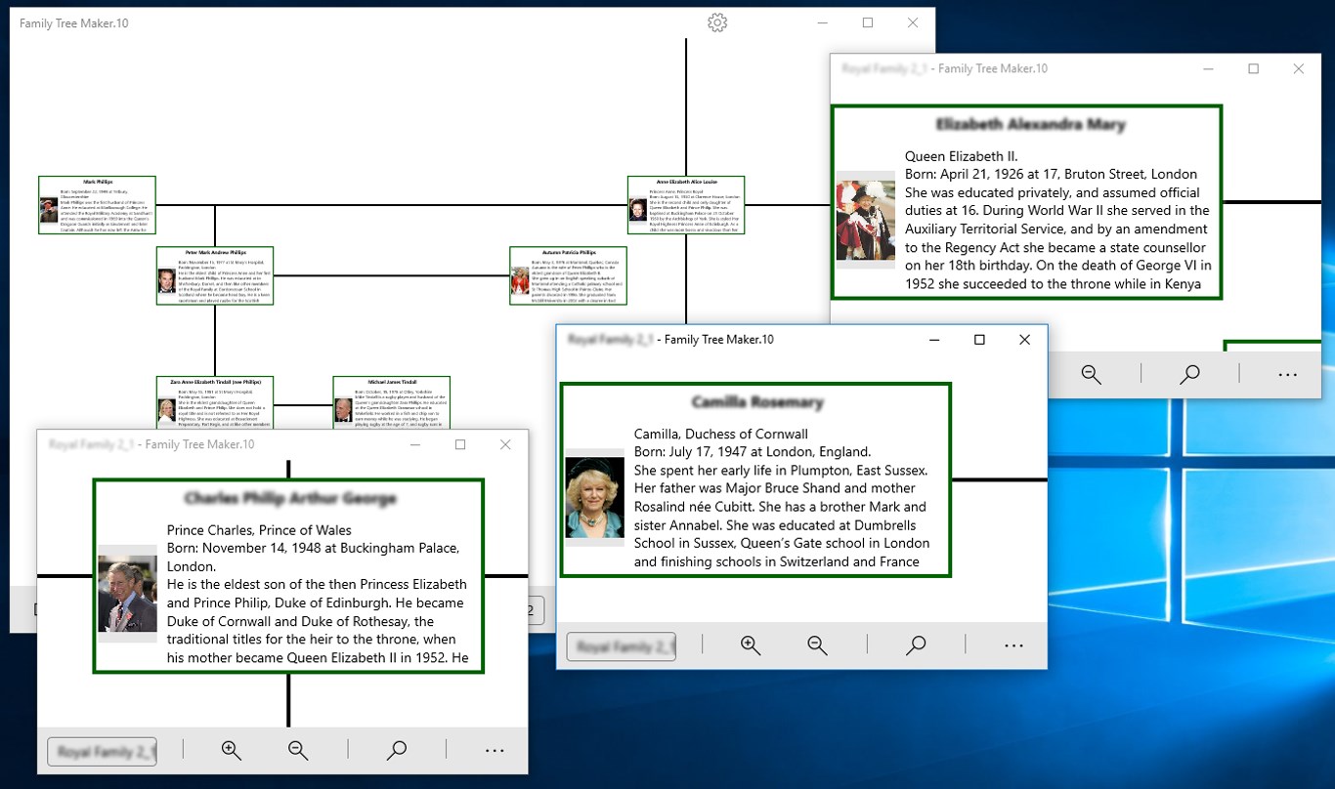The image size is (1335, 789).
Task: Select the zoom in icon in Camilla's window
Action: 751,645
